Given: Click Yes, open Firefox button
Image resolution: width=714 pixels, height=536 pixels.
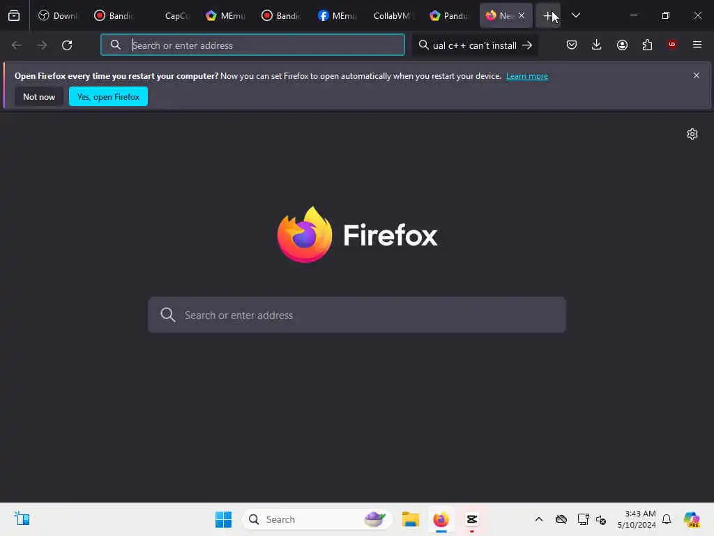Looking at the screenshot, I should point(108,96).
